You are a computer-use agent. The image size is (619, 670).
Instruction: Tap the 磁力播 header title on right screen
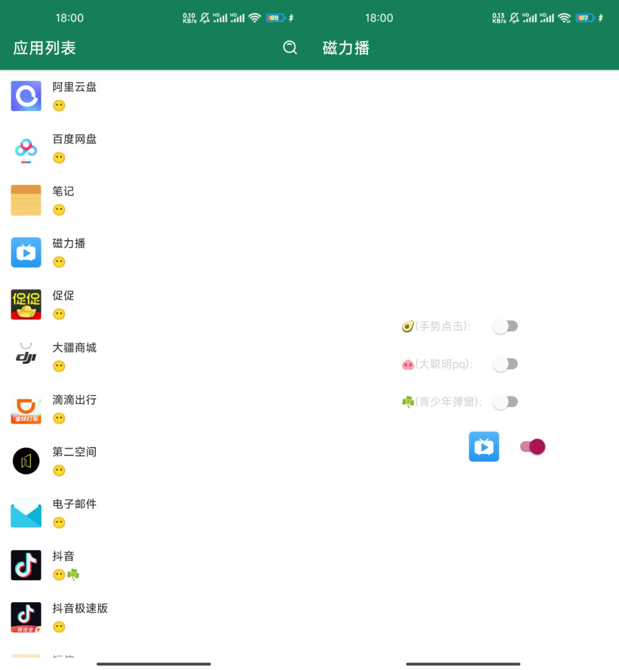coord(346,48)
